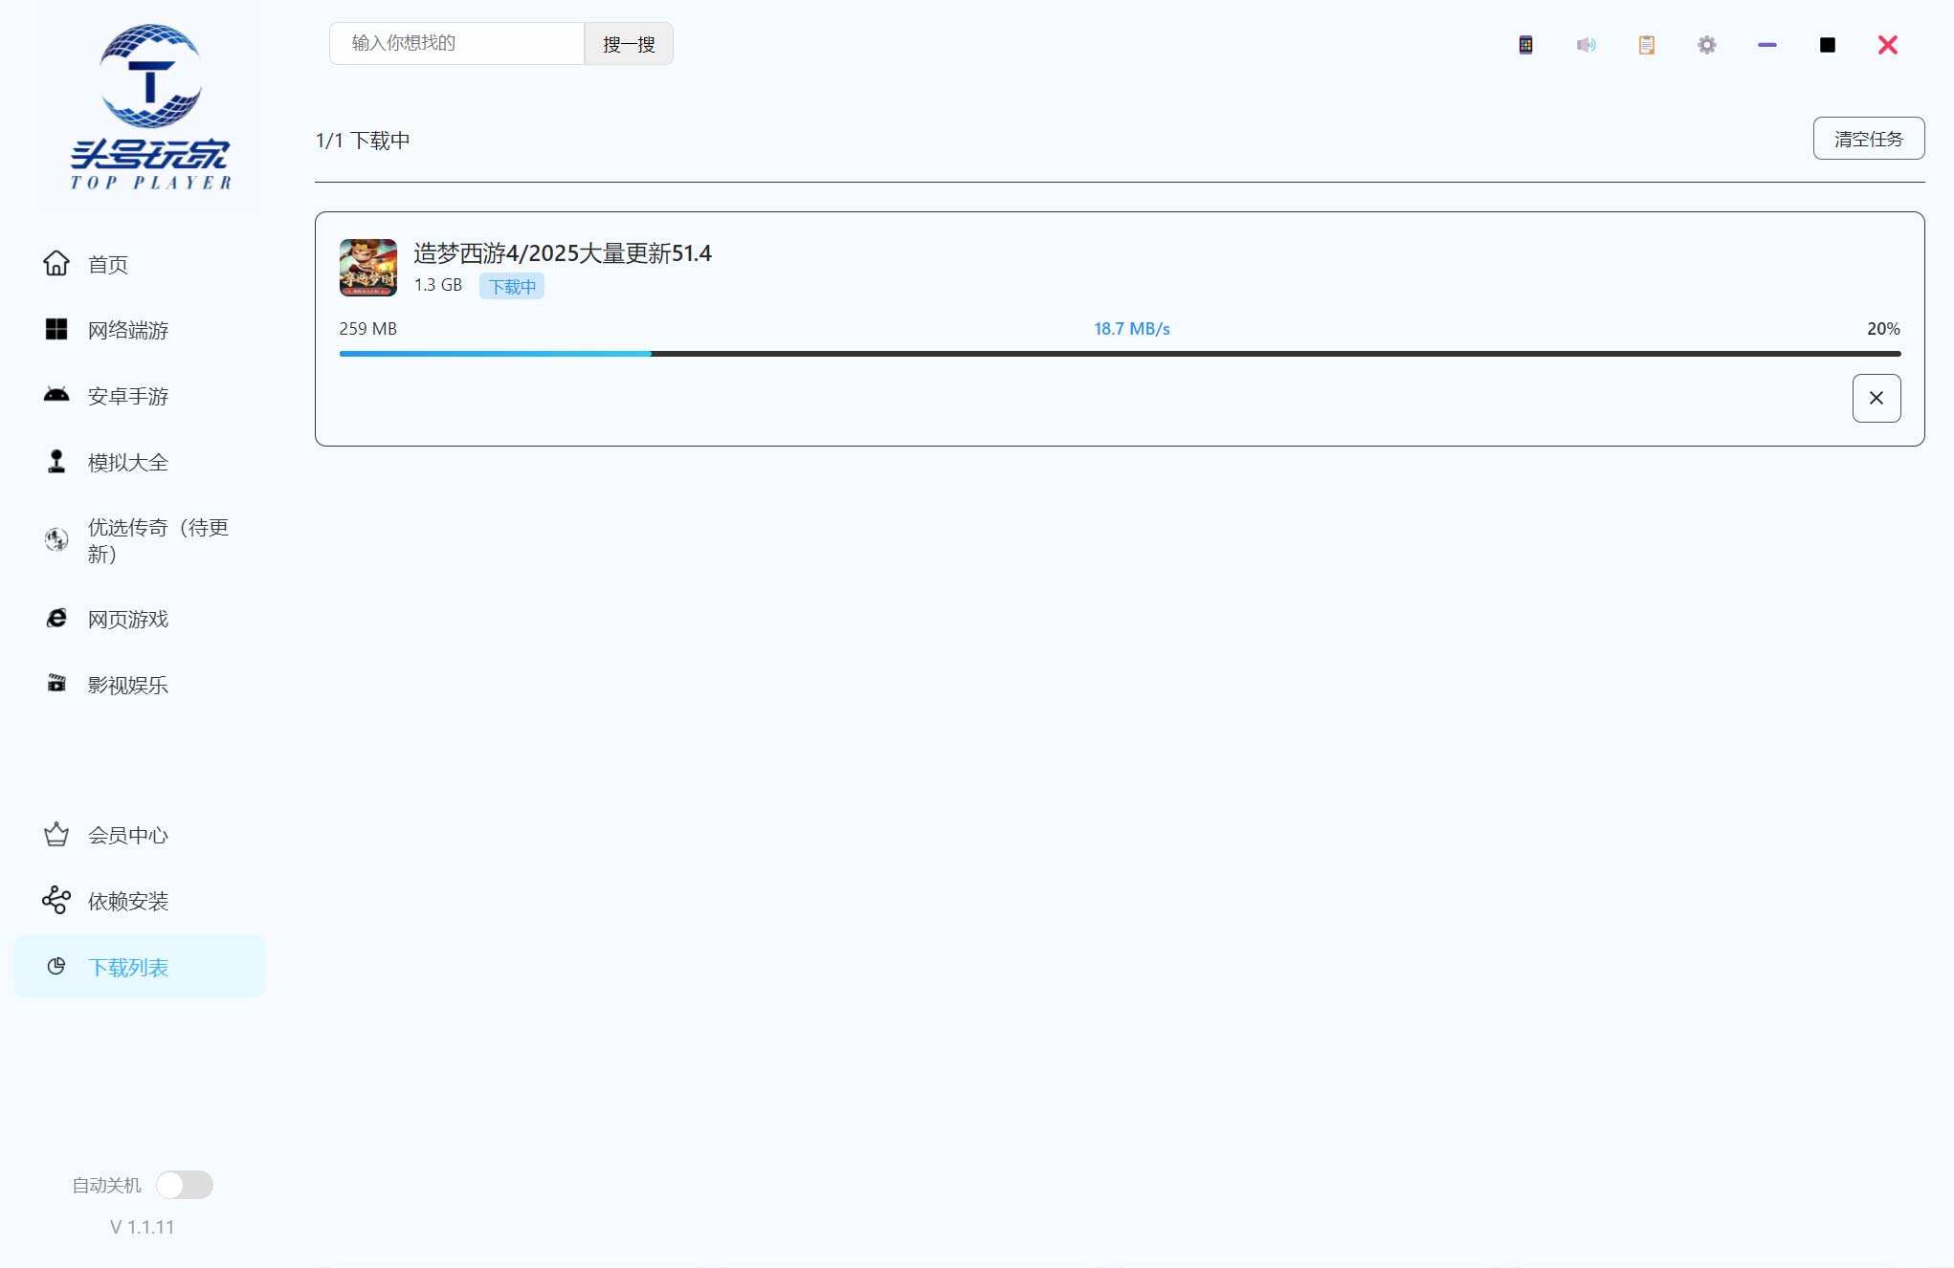Viewport: 1954px width, 1268px height.
Task: Open the 网页游戏 web games section
Action: click(127, 619)
